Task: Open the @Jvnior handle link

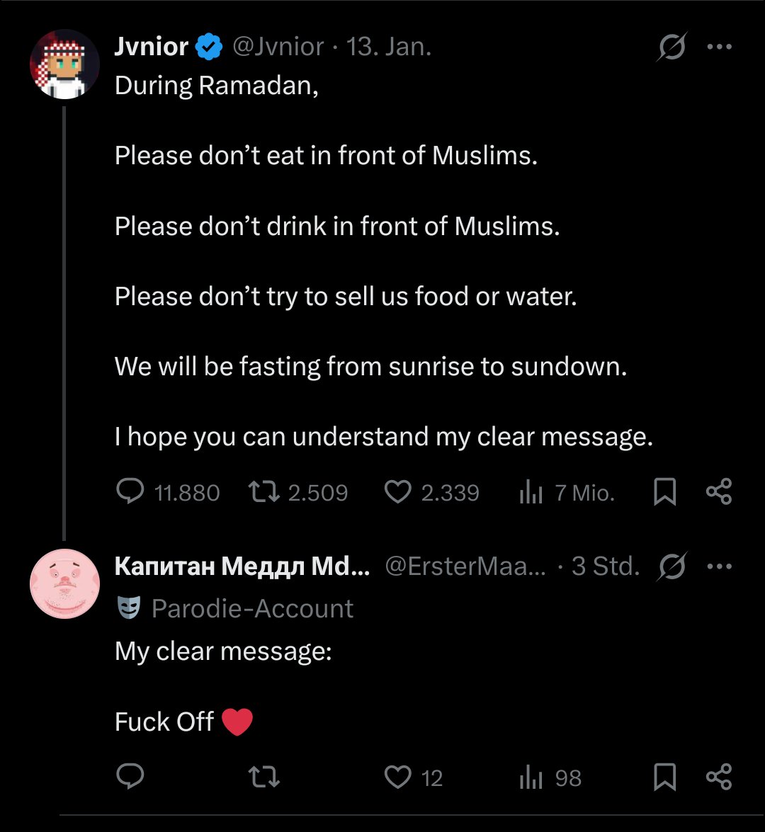Action: pyautogui.click(x=278, y=47)
